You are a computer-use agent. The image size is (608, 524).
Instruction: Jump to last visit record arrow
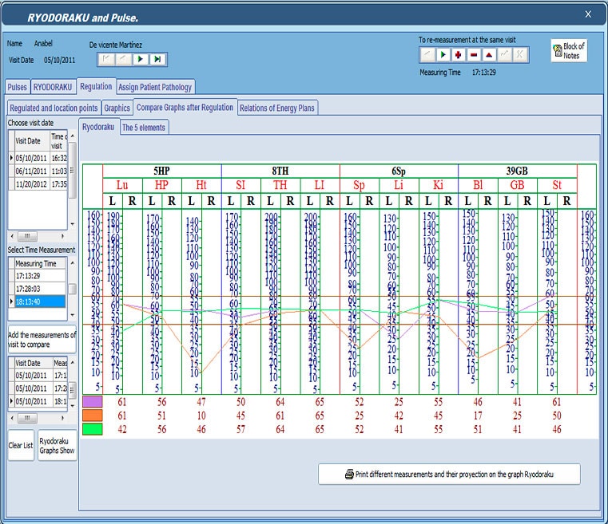[157, 59]
